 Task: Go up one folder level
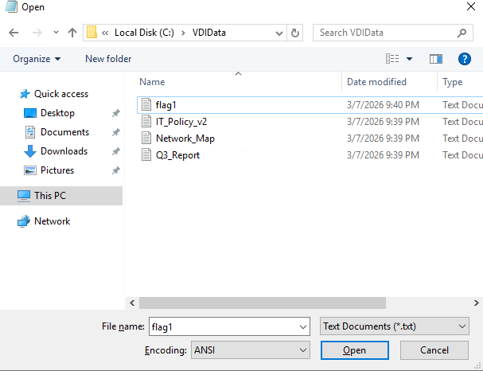[72, 33]
